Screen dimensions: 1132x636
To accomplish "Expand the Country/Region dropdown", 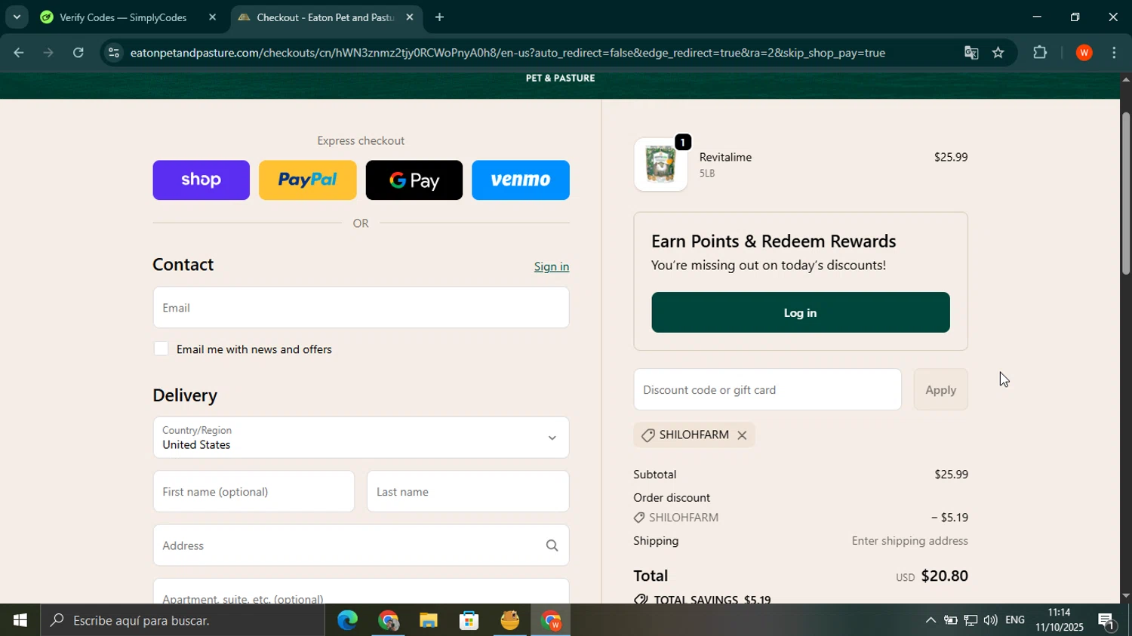I will tap(361, 438).
